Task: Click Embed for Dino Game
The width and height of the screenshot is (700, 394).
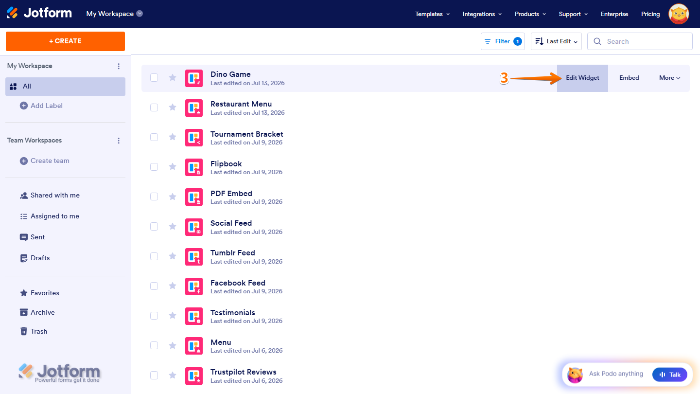Action: tap(629, 78)
